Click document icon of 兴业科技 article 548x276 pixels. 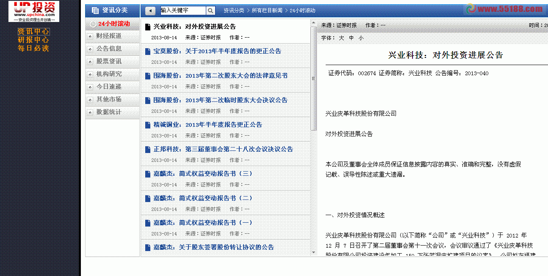pos(148,27)
